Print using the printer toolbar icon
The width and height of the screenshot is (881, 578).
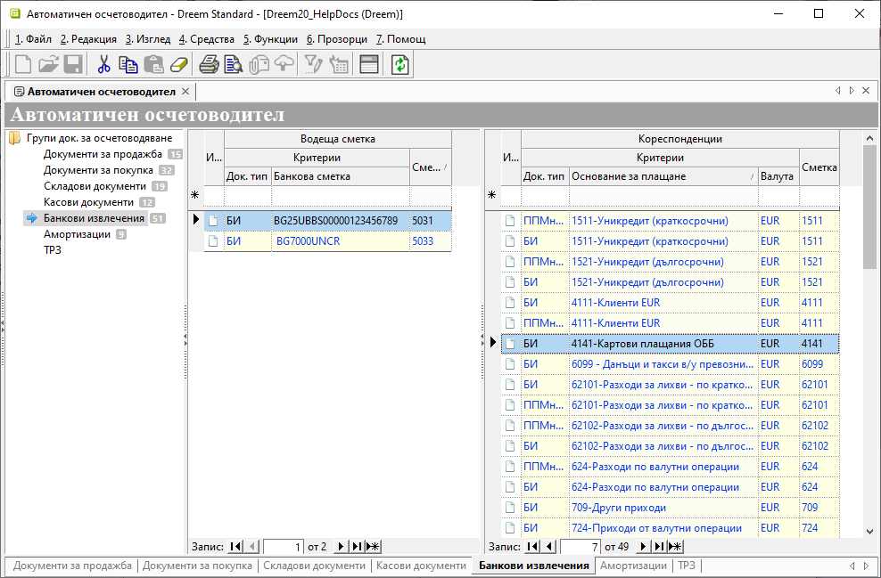209,64
